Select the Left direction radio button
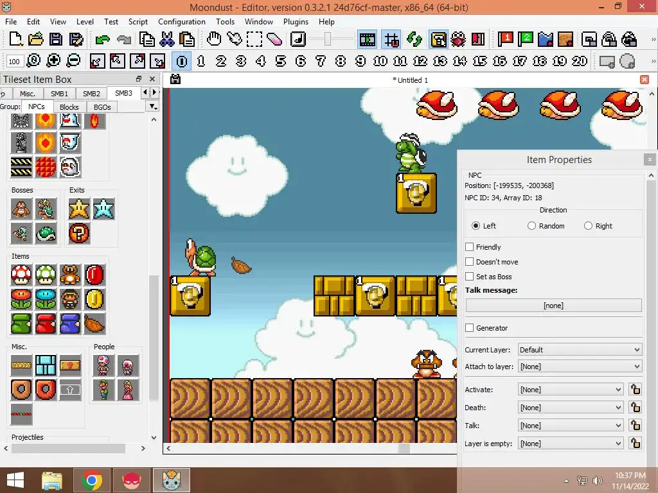Screen dimensions: 658x493 [x=476, y=226]
